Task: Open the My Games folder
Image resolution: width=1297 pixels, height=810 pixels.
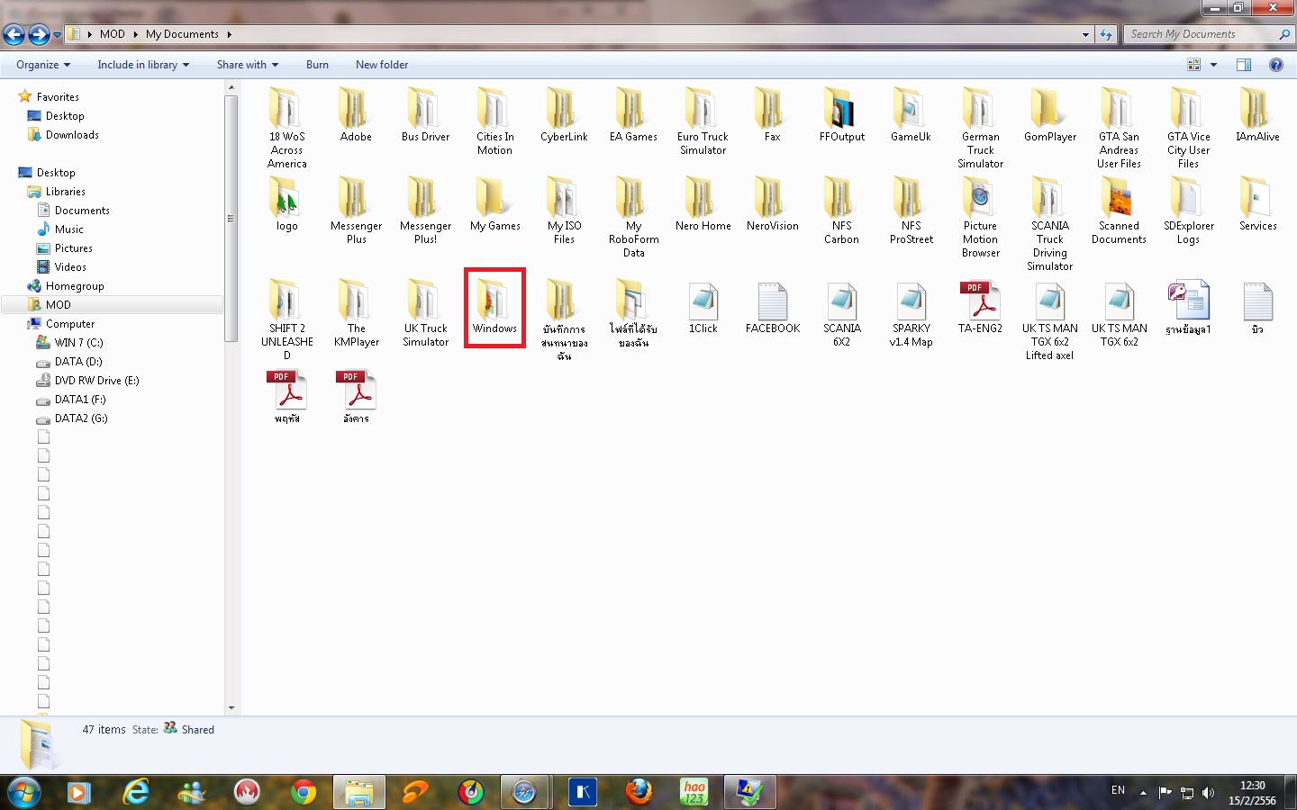Action: pos(494,203)
